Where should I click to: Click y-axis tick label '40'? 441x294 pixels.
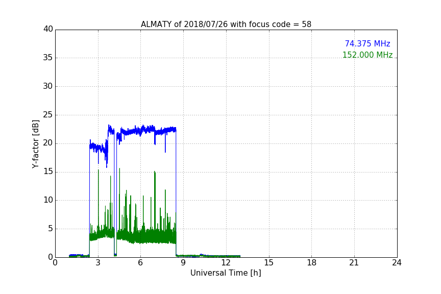48,29
